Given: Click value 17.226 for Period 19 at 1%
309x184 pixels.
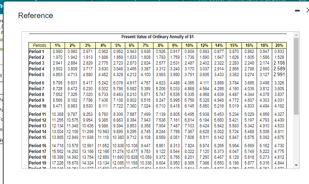Looking at the screenshot, I should point(57,163).
